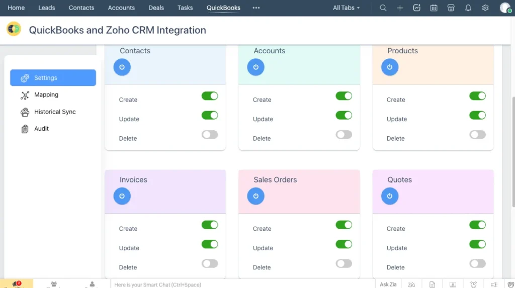
Task: Click the Quotes module power icon
Action: 390,196
